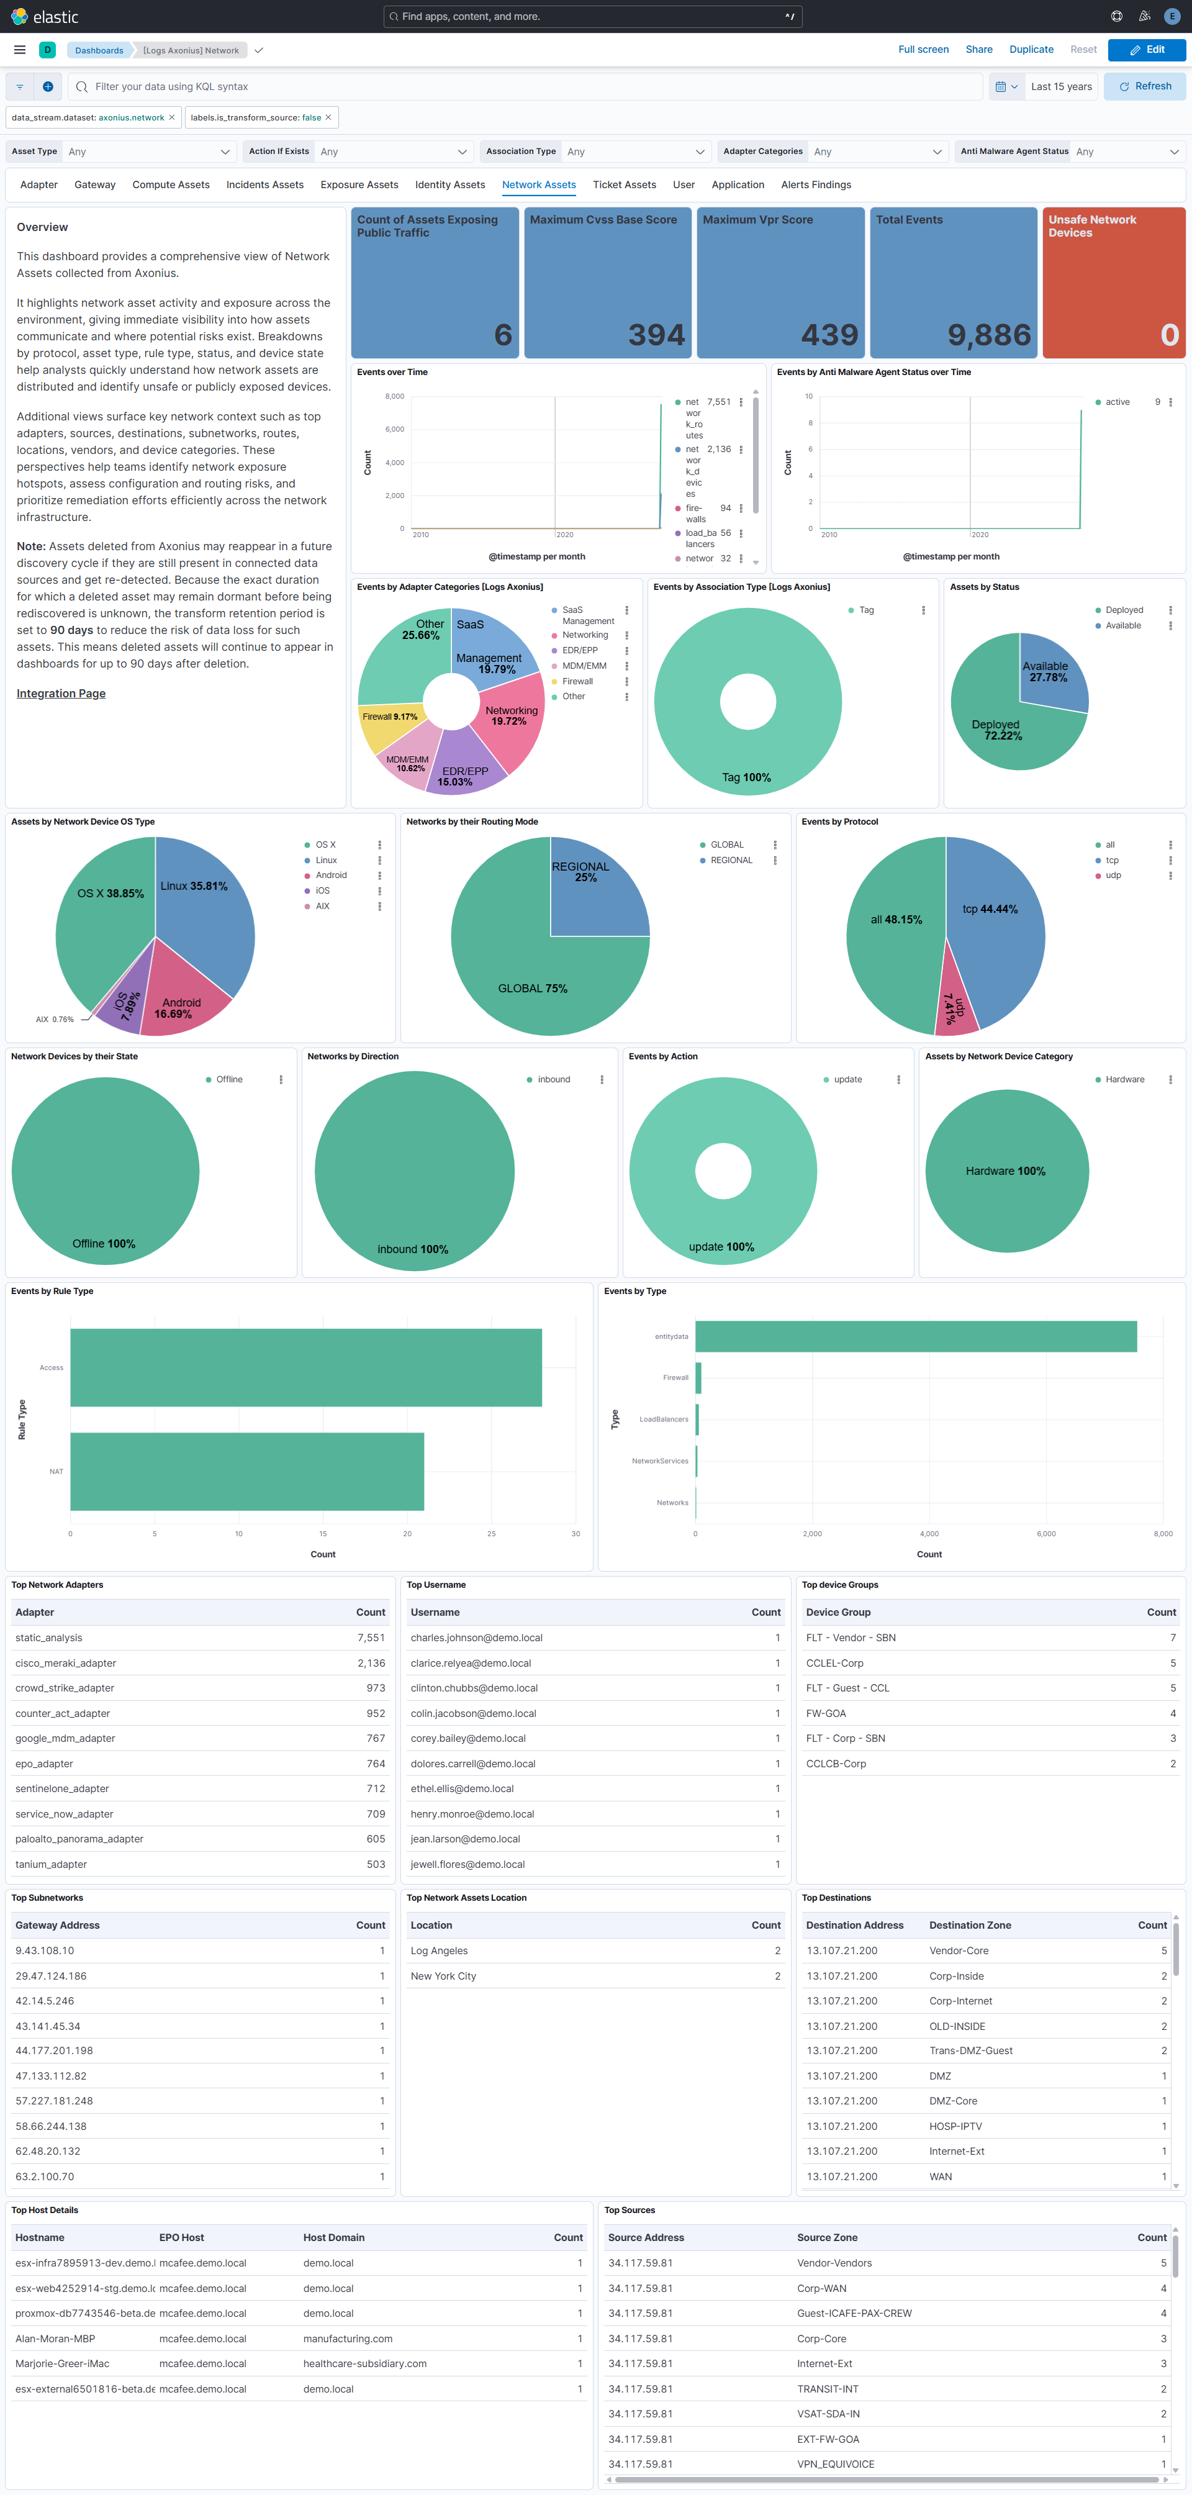Open options for Deployed legend entry
The height and width of the screenshot is (2495, 1192).
(1170, 610)
